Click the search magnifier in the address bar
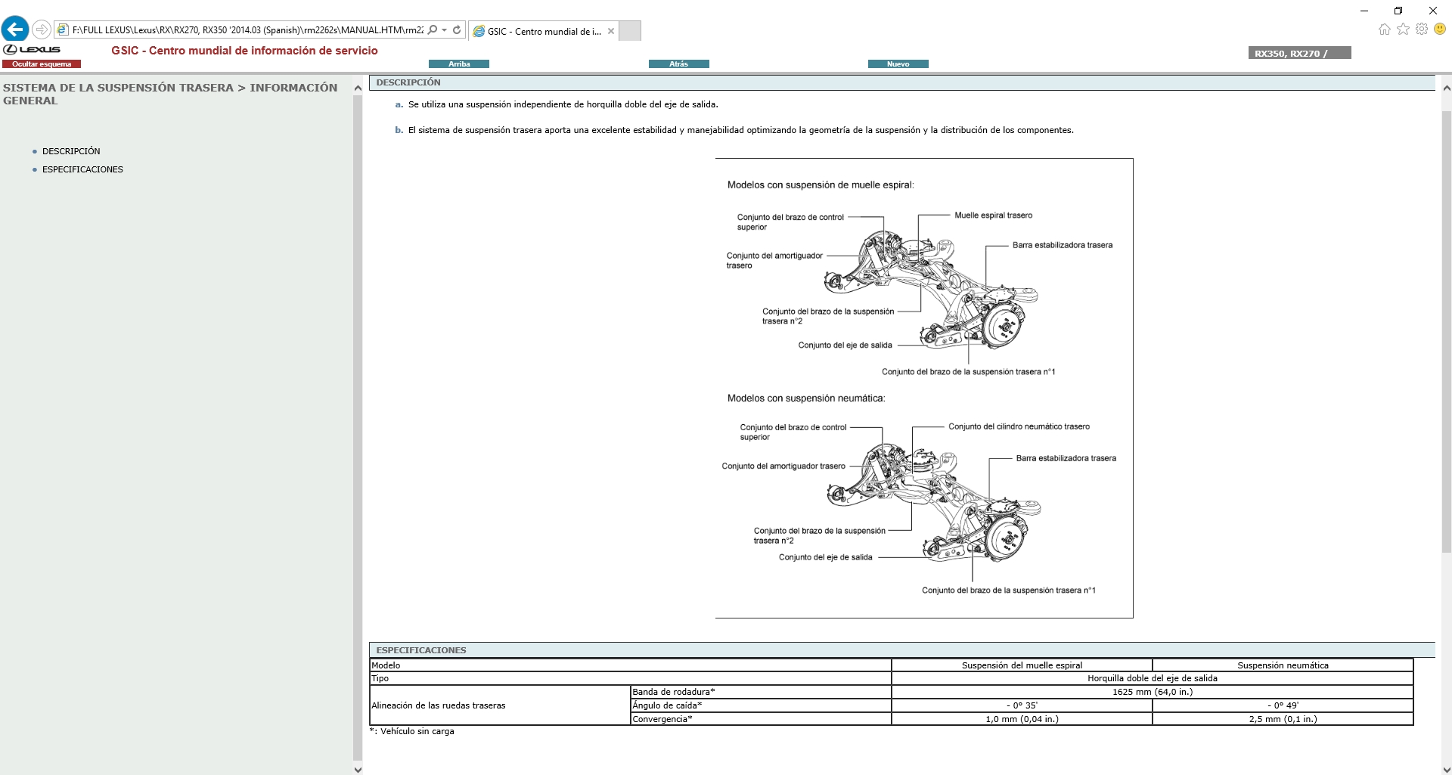Image resolution: width=1452 pixels, height=775 pixels. (x=432, y=29)
